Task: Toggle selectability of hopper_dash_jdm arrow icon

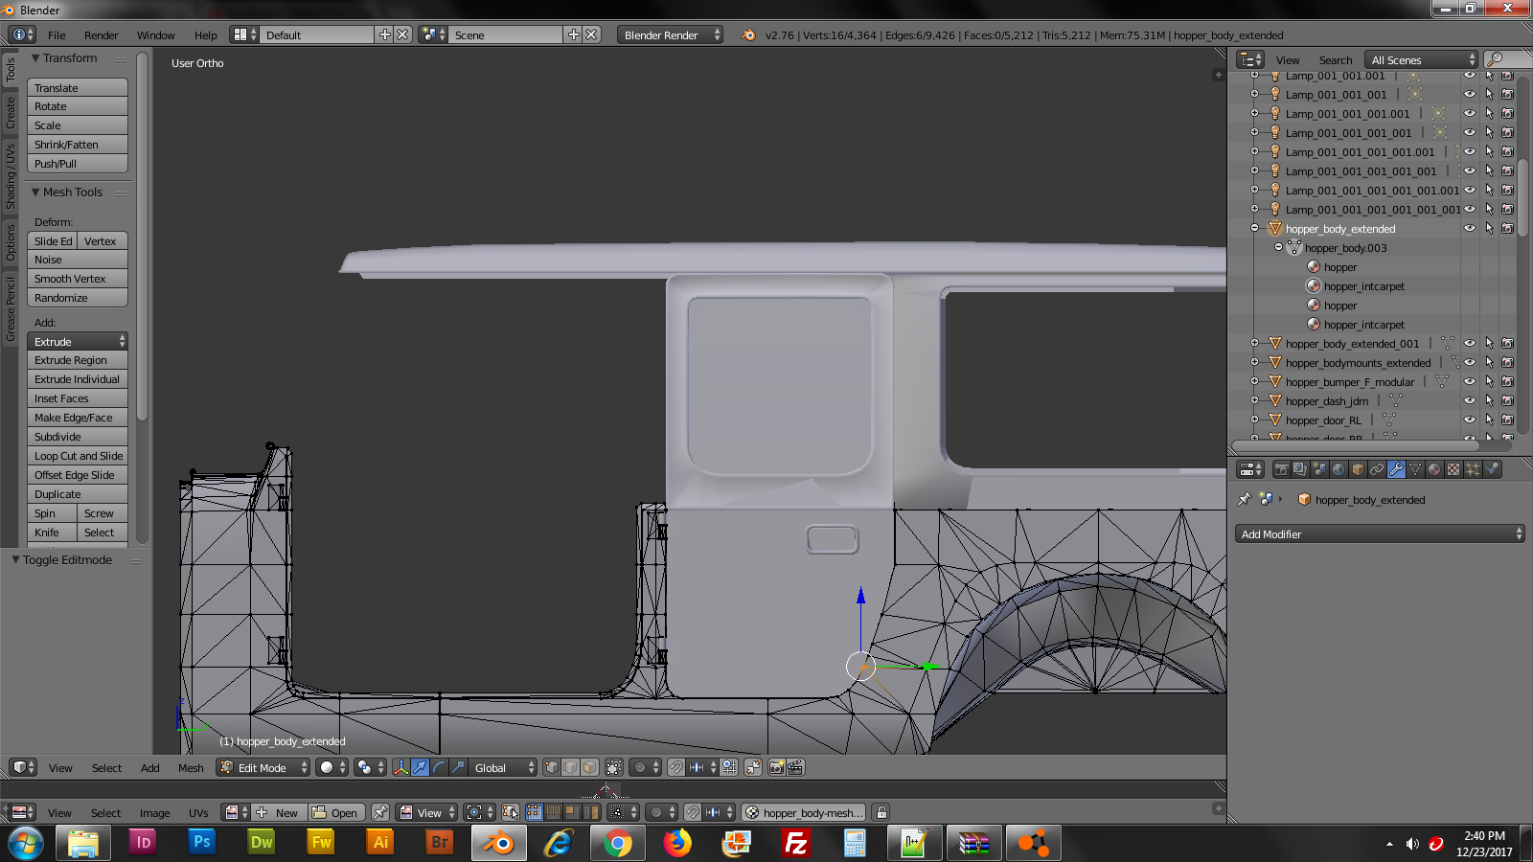Action: click(x=1489, y=400)
